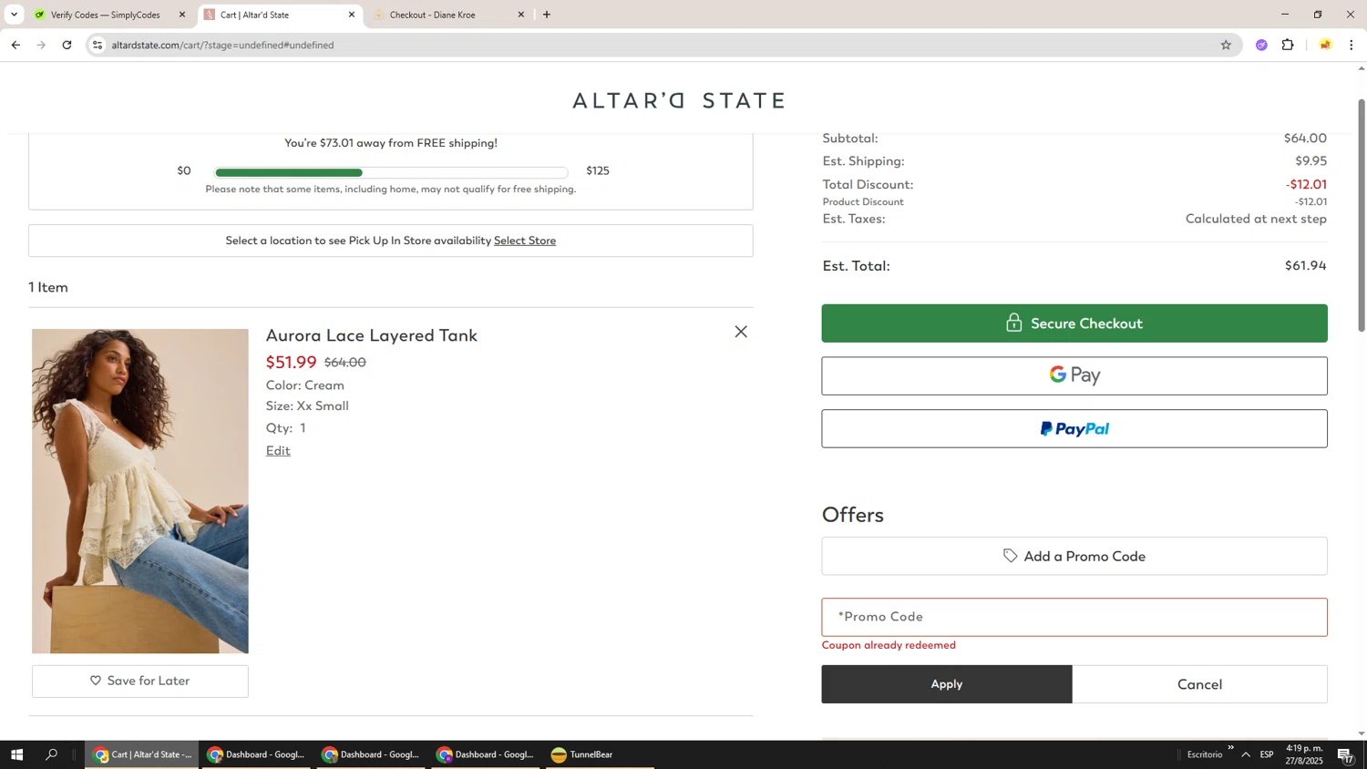This screenshot has height=769, width=1367.
Task: Click the sale price $51.99
Action: point(291,362)
